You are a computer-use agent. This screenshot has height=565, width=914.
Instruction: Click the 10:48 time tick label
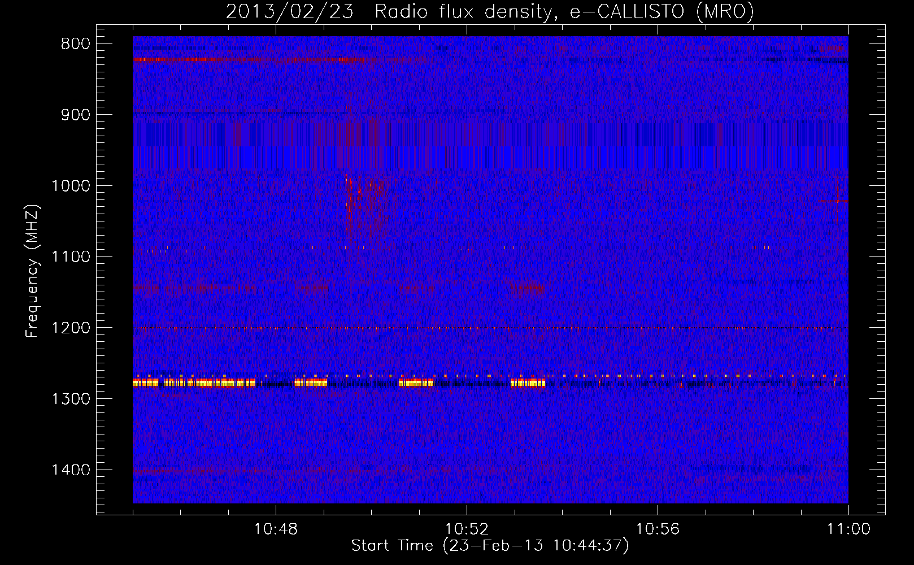coord(276,529)
